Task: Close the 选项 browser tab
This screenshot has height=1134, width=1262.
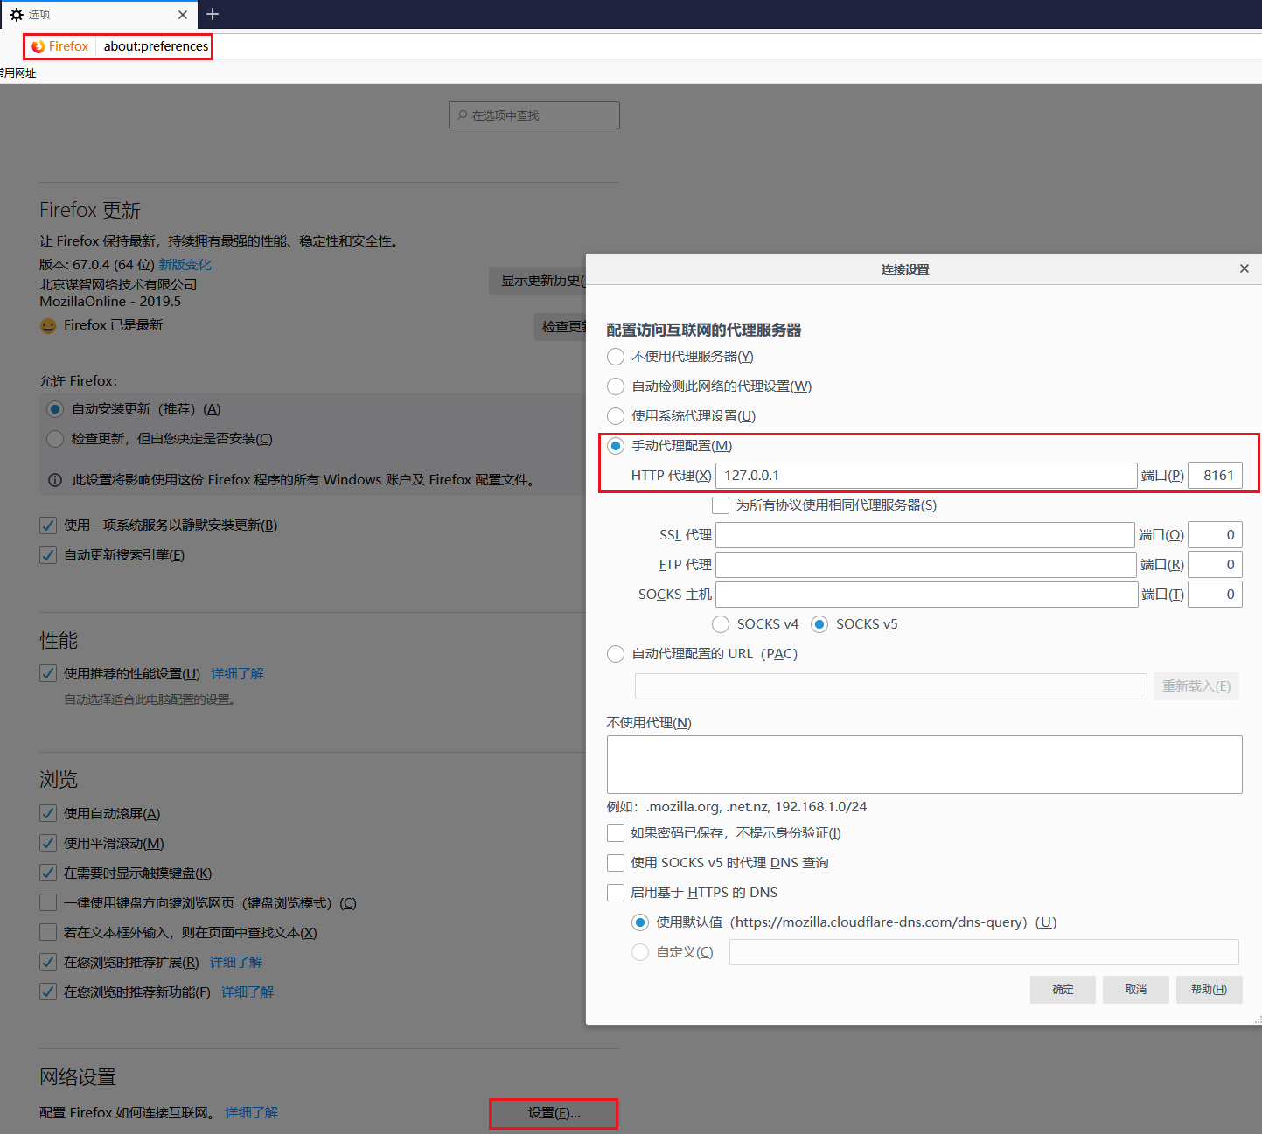Action: [x=183, y=15]
